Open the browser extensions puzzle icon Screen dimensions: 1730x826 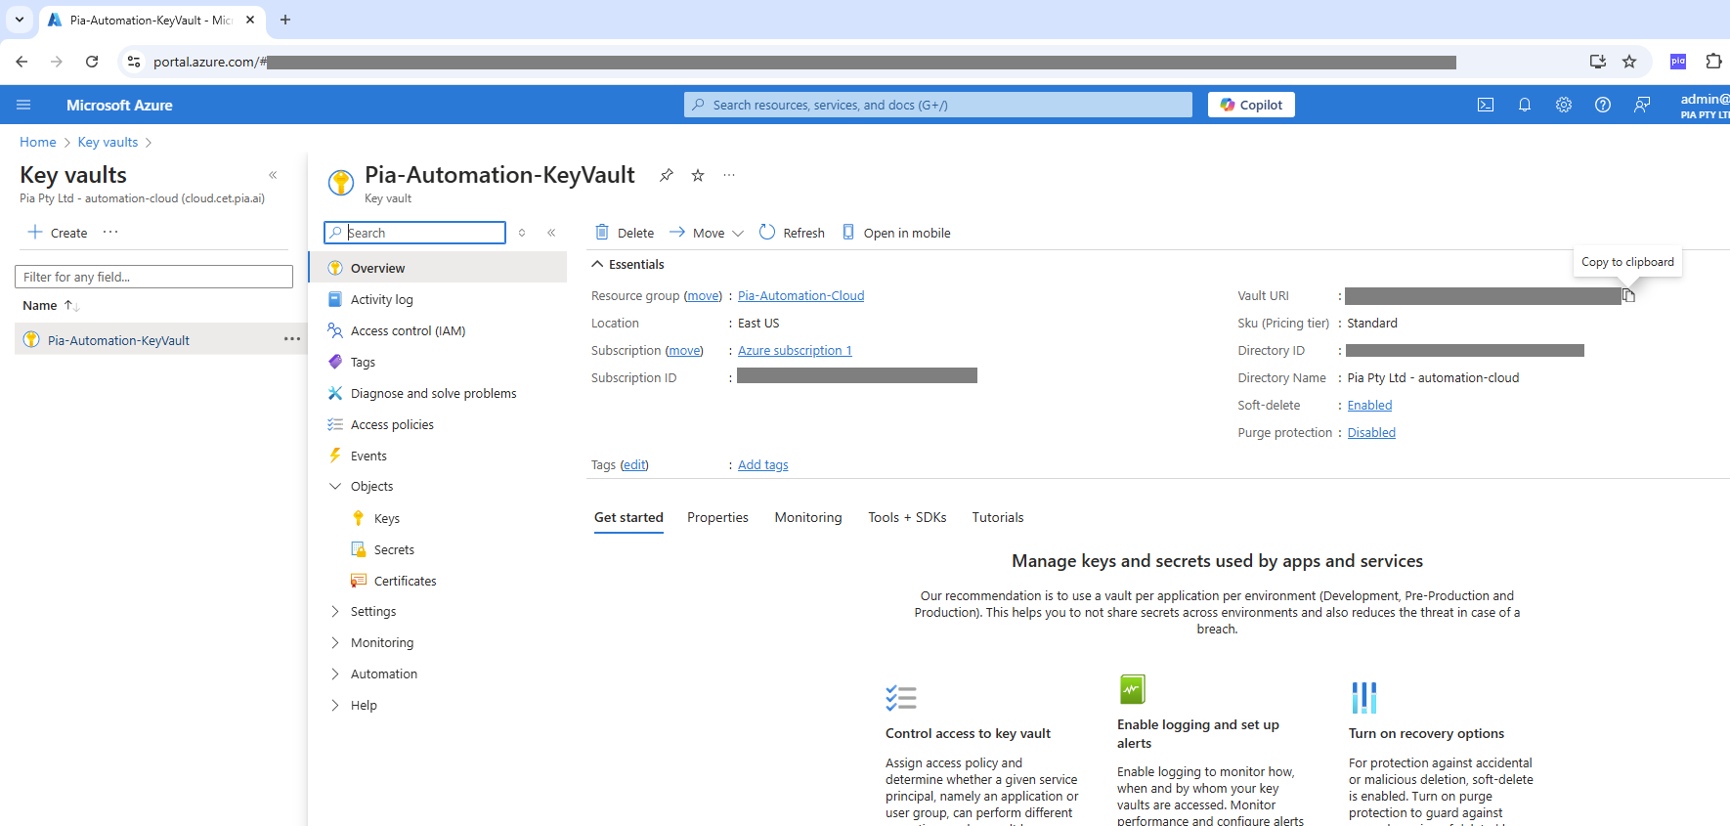point(1713,62)
